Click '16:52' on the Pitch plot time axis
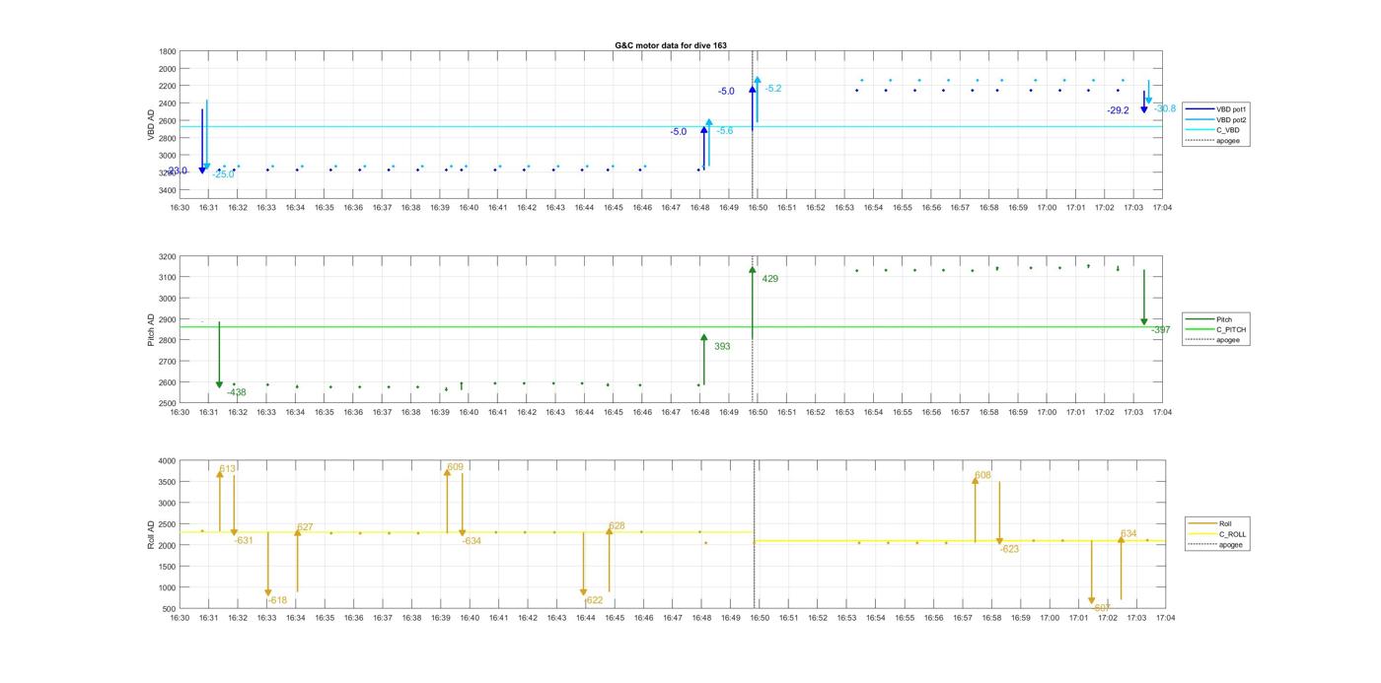Image resolution: width=1381 pixels, height=683 pixels. pos(815,413)
